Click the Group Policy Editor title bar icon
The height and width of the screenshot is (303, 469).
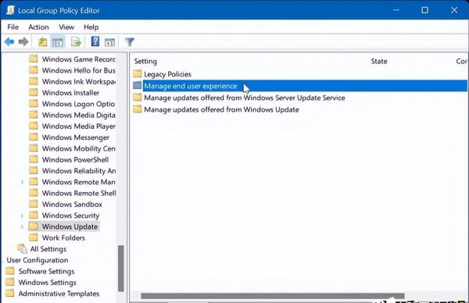[10, 10]
